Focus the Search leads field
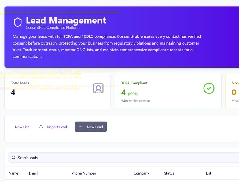 (x=124, y=158)
